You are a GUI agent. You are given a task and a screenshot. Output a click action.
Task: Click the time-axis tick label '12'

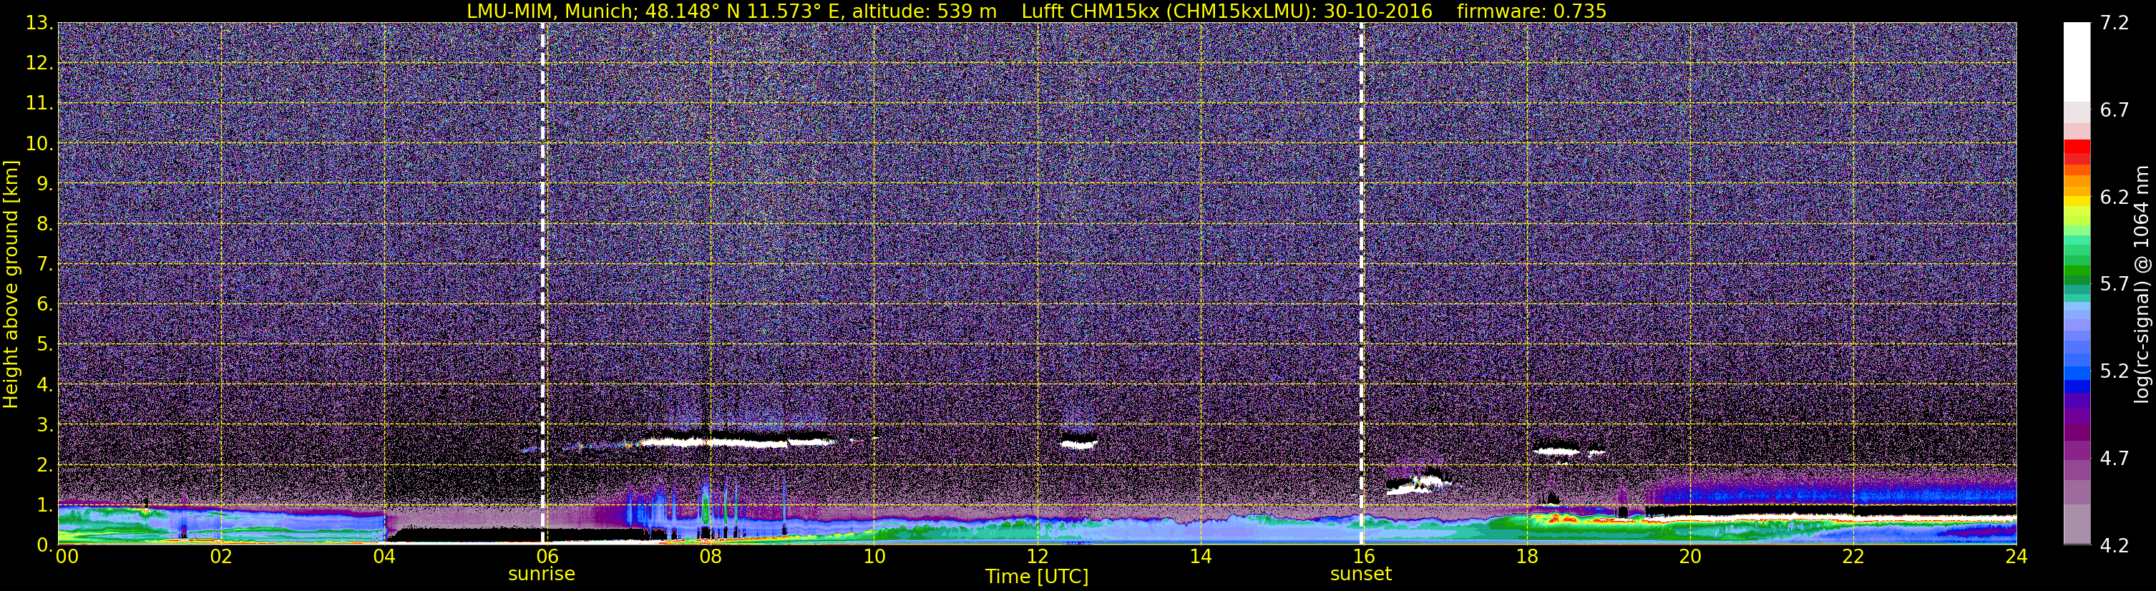1036,557
